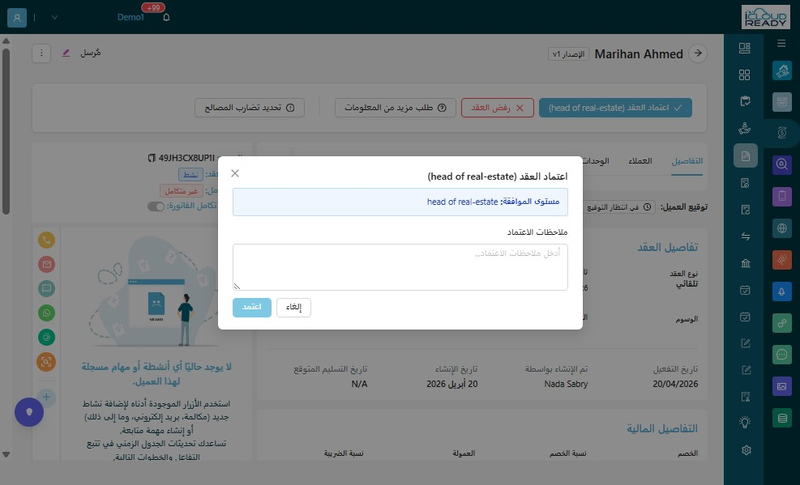
Task: Click the plus add activity icon
Action: [46, 397]
